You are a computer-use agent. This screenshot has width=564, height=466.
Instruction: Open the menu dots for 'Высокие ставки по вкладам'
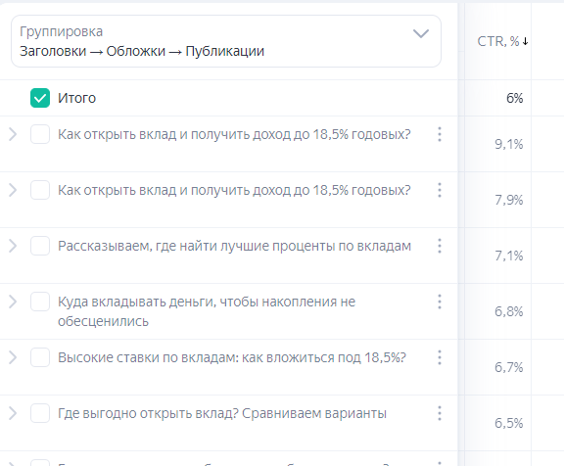click(x=440, y=357)
